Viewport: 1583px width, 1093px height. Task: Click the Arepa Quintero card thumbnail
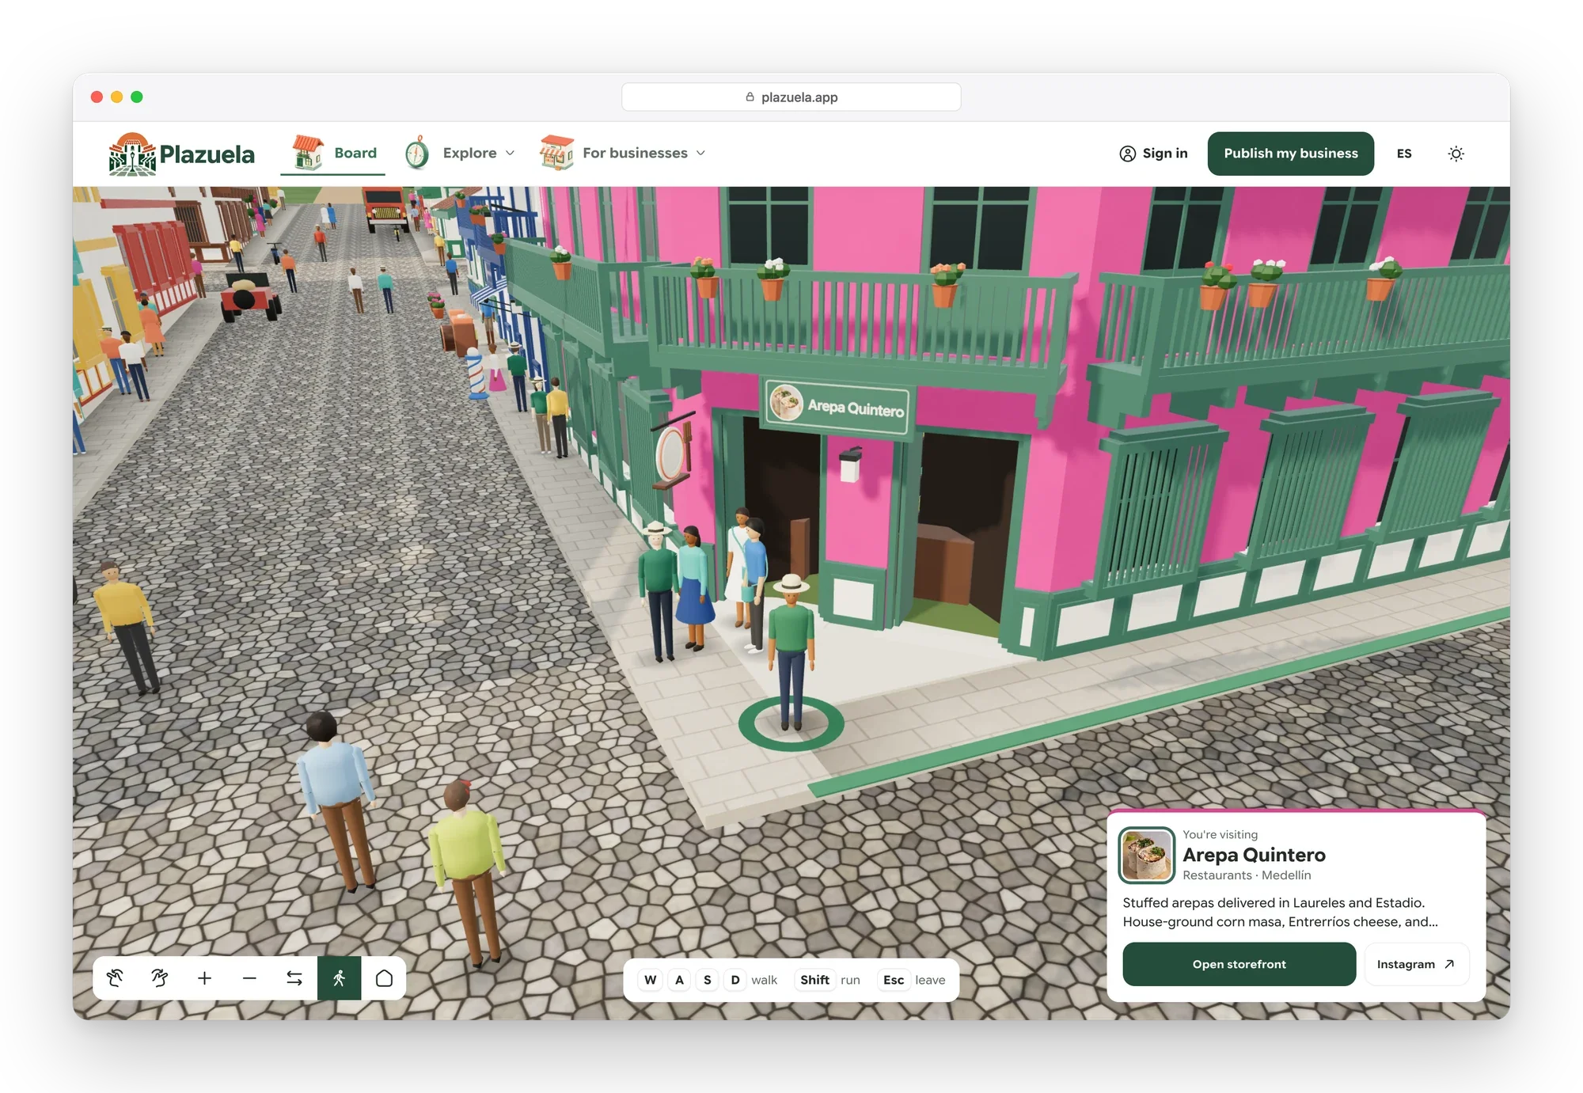pyautogui.click(x=1146, y=855)
